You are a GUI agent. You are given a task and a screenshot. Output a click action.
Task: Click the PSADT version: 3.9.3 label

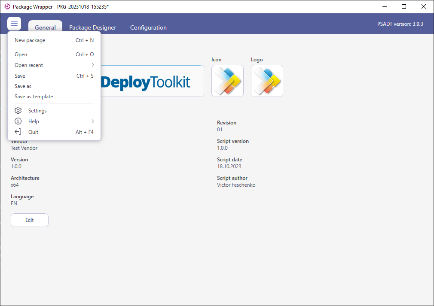[x=400, y=24]
